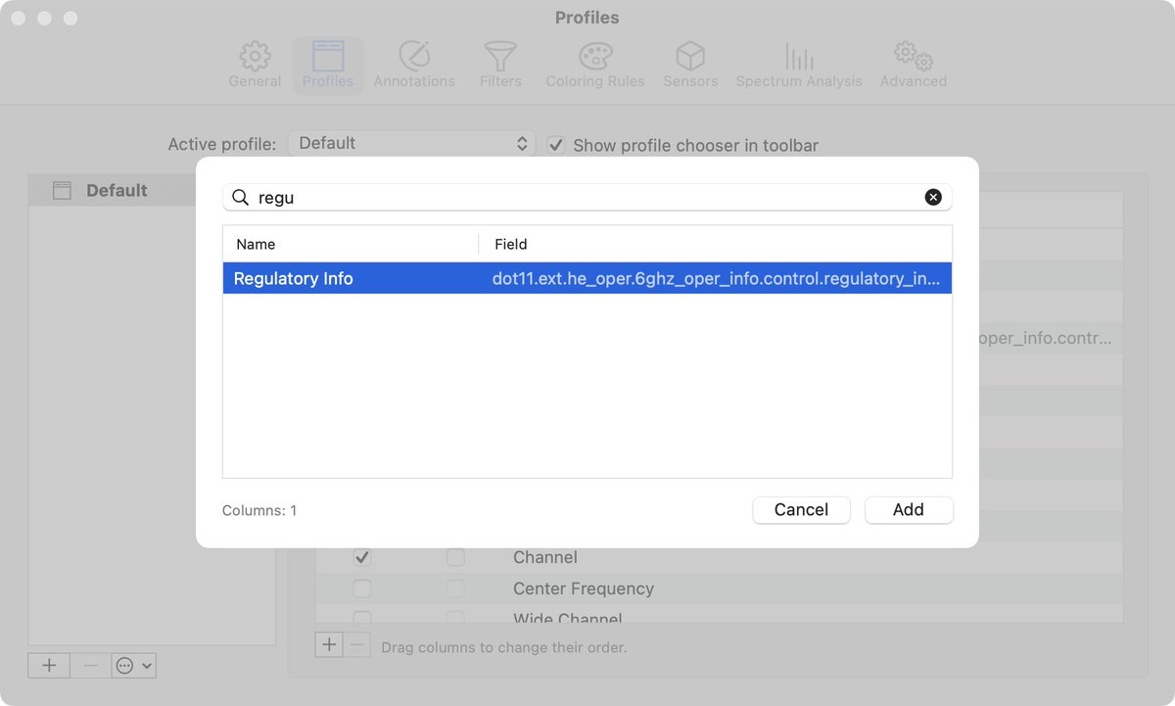Uncheck the Channel column checkbox
The height and width of the screenshot is (706, 1175).
click(362, 557)
